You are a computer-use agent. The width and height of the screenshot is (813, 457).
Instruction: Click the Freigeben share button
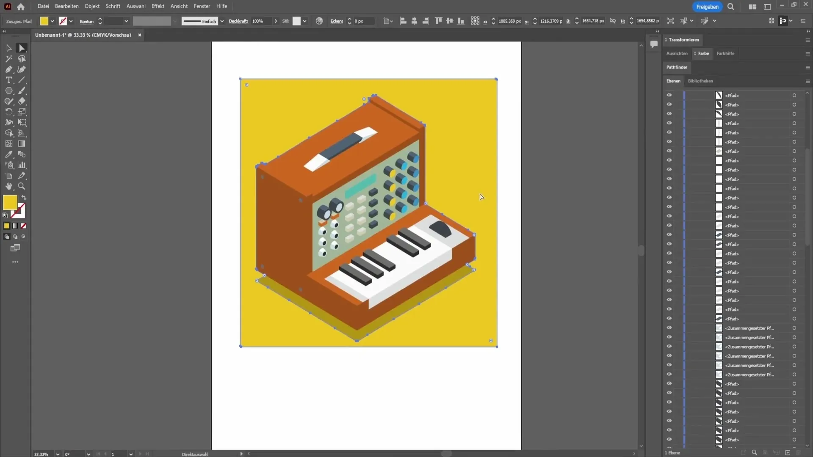coord(707,7)
